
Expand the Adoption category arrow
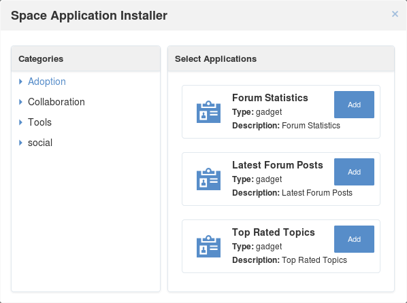point(21,82)
